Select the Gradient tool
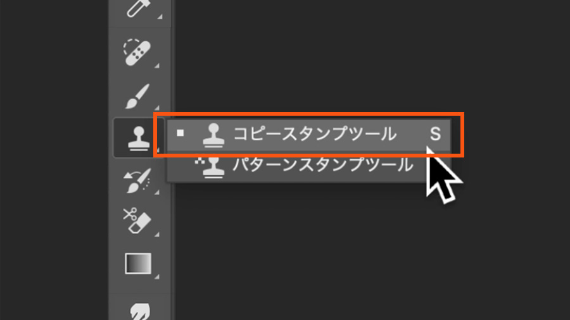This screenshot has width=570, height=320. [x=138, y=264]
